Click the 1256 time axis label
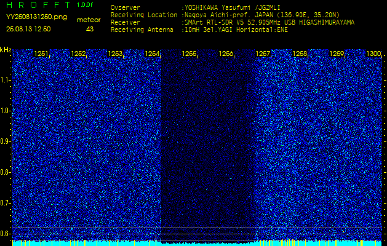Image resolution: width=387 pixels, height=246 pixels. (226, 54)
